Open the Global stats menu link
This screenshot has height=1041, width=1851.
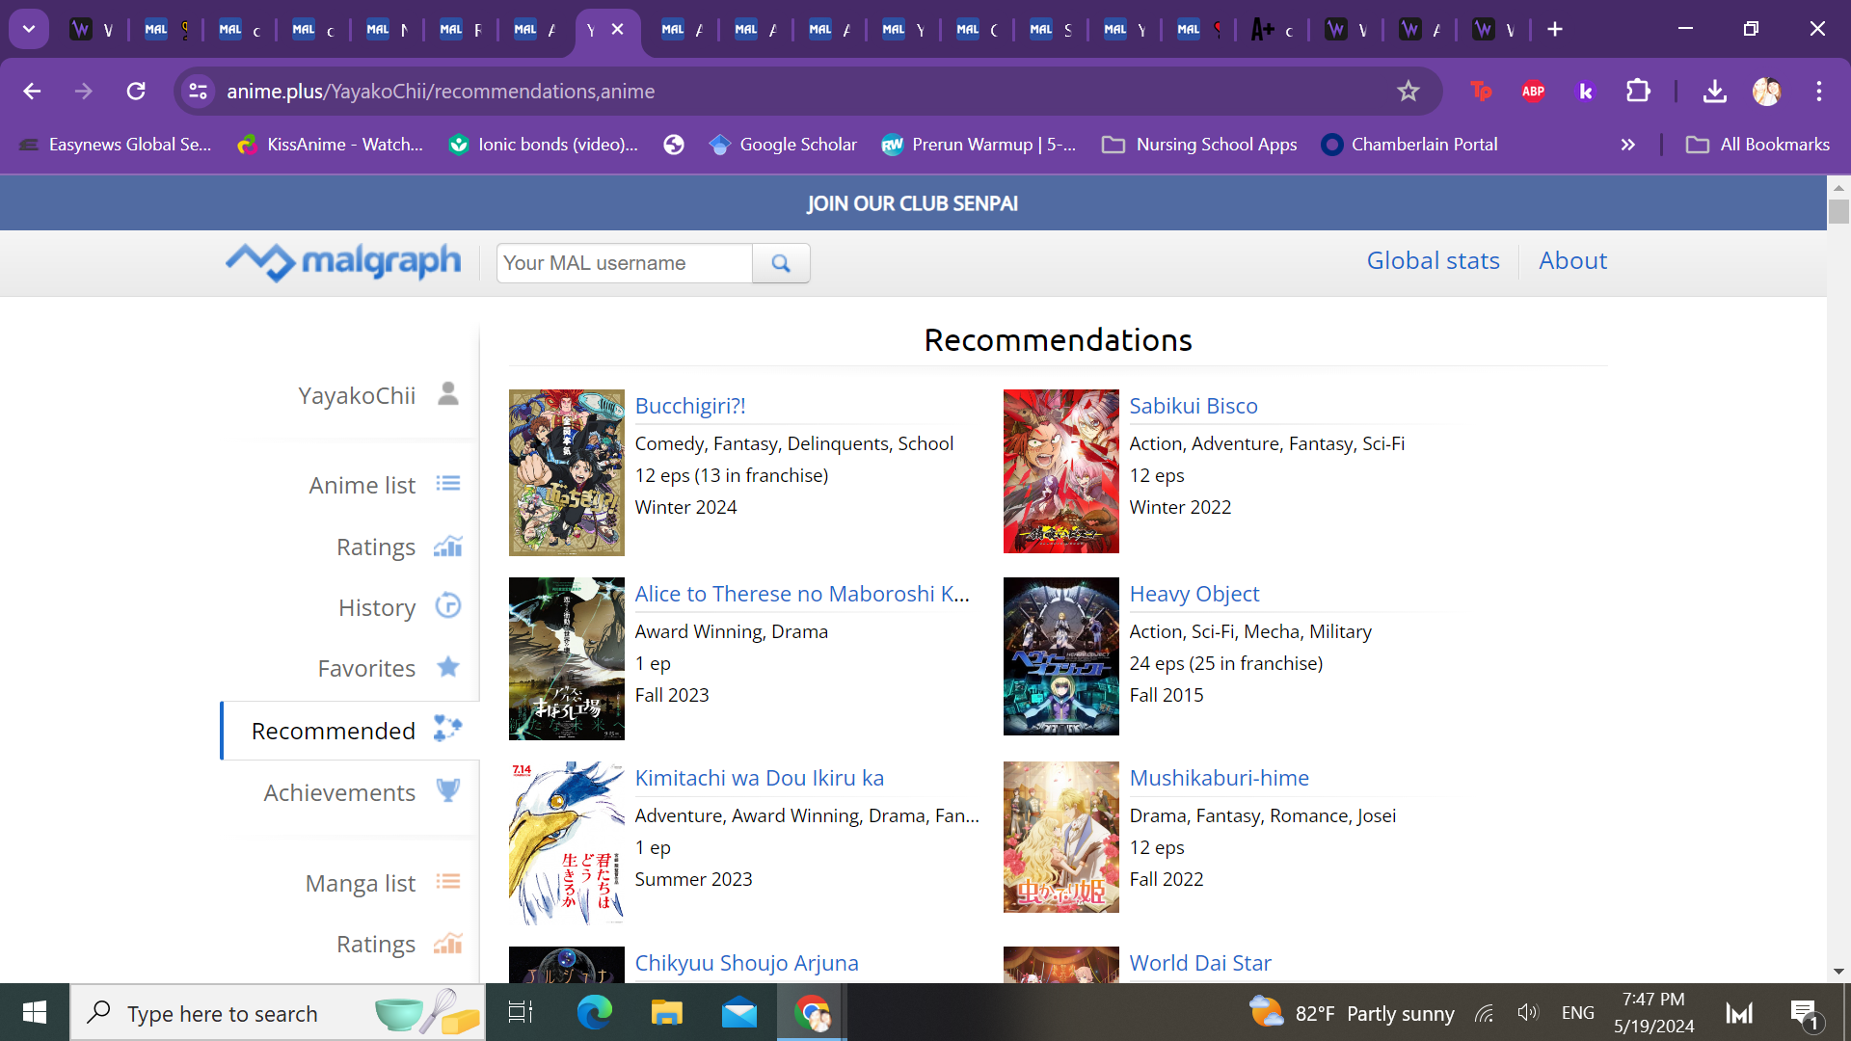click(1433, 261)
